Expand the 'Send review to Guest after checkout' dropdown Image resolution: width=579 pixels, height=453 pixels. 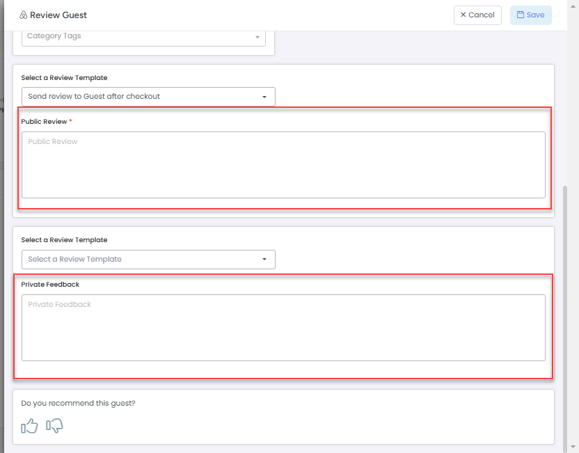pos(148,97)
